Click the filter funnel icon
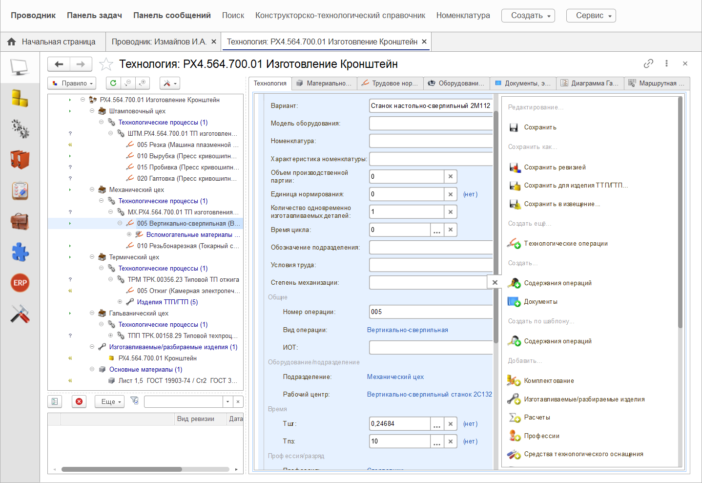This screenshot has width=702, height=483. 135,401
